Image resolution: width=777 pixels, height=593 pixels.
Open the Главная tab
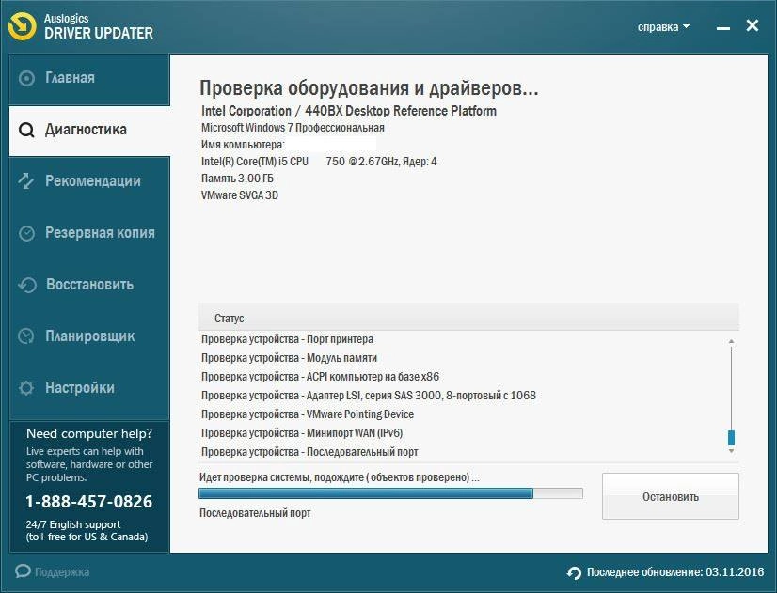(x=89, y=79)
